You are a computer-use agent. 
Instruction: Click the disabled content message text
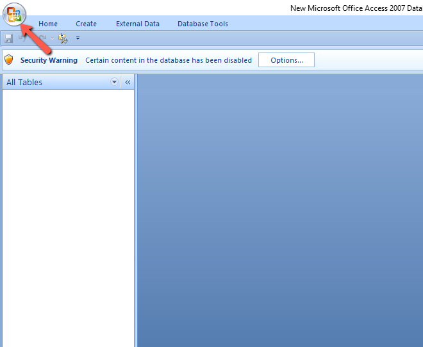[169, 60]
